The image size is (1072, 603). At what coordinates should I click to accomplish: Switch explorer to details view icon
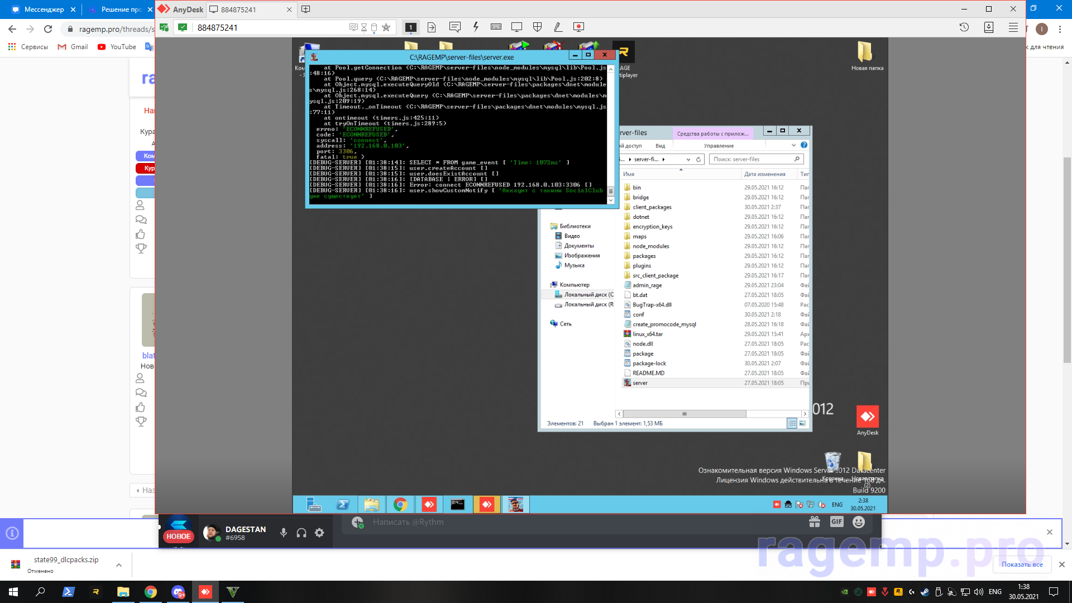(x=792, y=423)
